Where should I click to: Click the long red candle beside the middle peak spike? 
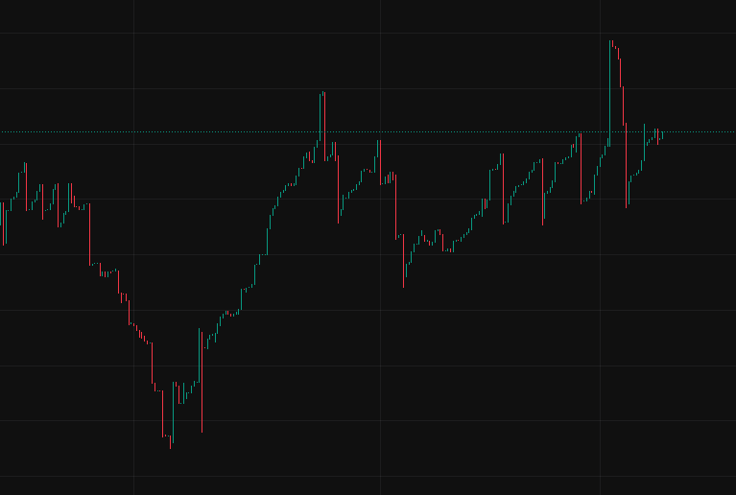pyautogui.click(x=324, y=127)
